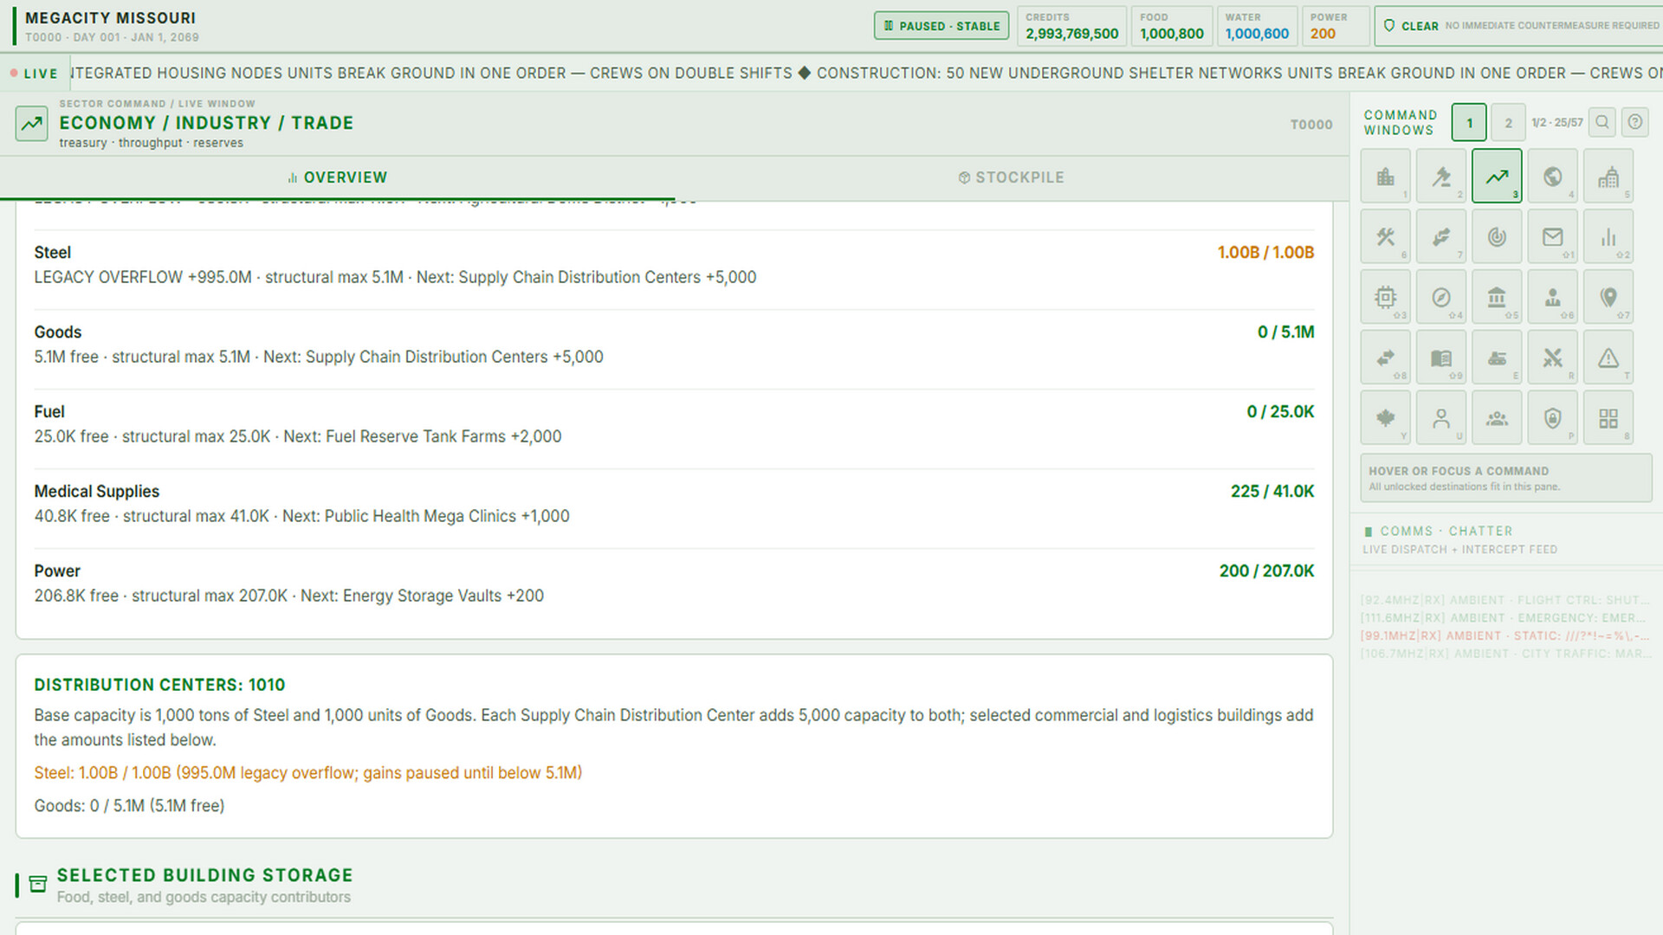Open the maple leaf command window
This screenshot has width=1663, height=935.
1385,418
